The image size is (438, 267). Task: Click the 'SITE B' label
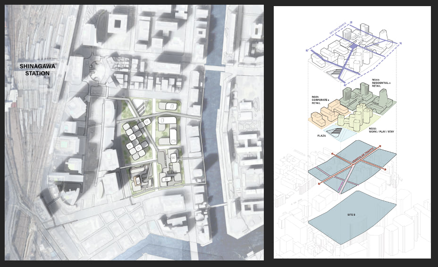tap(351, 215)
